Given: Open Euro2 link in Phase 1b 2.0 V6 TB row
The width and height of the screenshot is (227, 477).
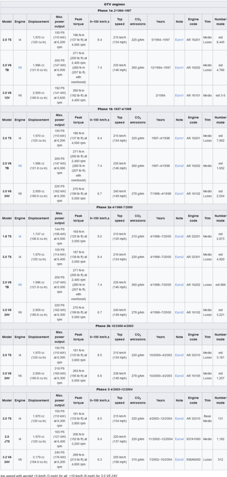Looking at the screenshot, I should click(x=179, y=166).
